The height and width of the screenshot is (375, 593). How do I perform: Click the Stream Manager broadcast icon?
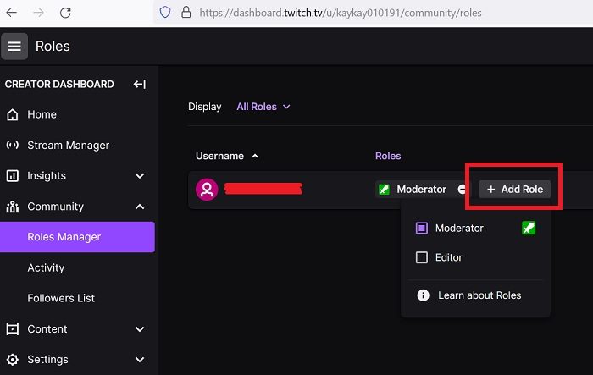12,145
